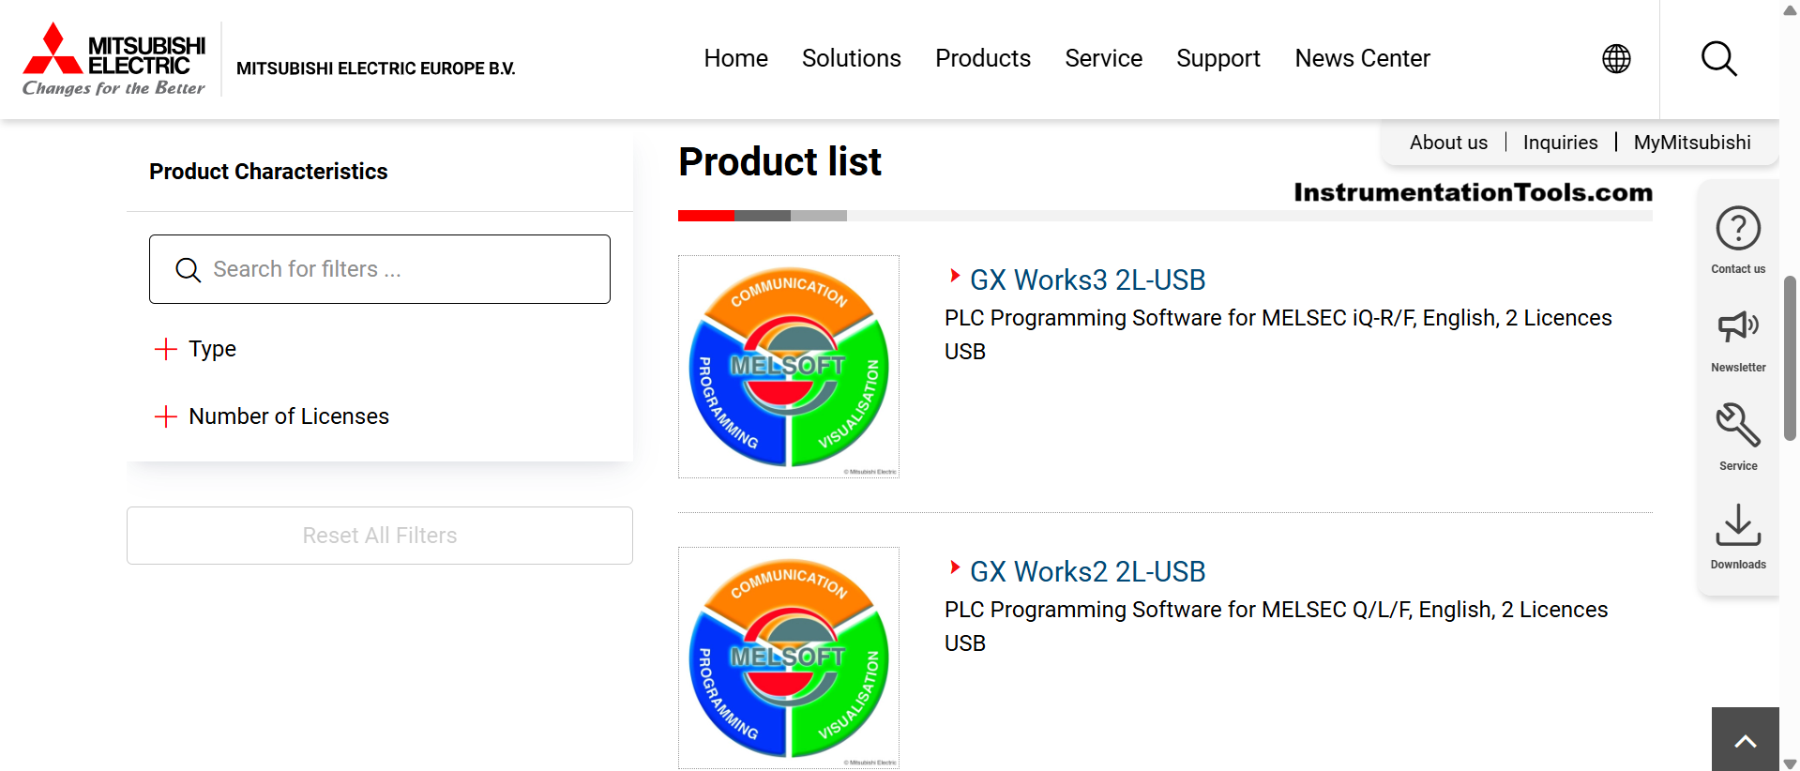
Task: Expand the Type filter
Action: [195, 349]
